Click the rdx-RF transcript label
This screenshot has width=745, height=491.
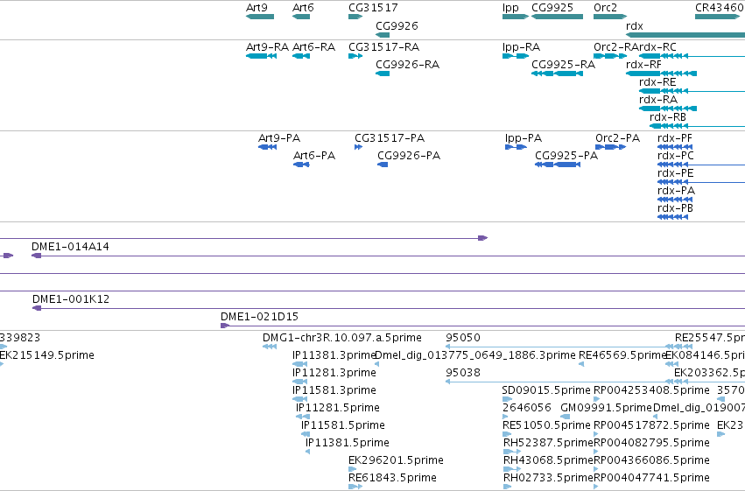[643, 65]
